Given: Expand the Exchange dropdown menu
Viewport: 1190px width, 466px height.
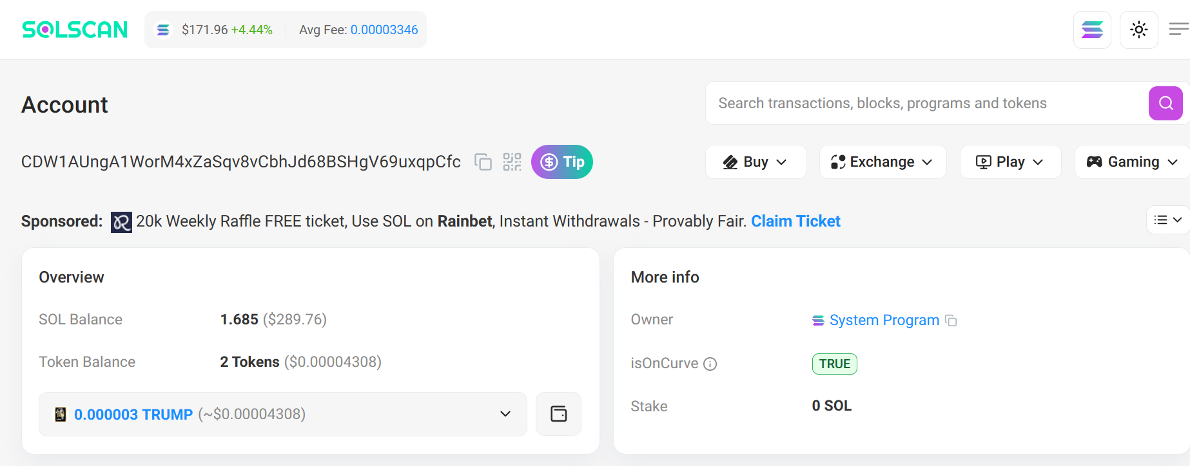Looking at the screenshot, I should pyautogui.click(x=883, y=162).
